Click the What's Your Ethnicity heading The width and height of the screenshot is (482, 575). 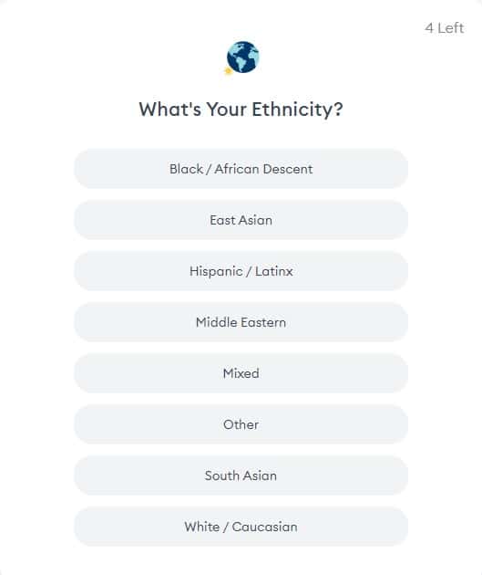pos(241,110)
